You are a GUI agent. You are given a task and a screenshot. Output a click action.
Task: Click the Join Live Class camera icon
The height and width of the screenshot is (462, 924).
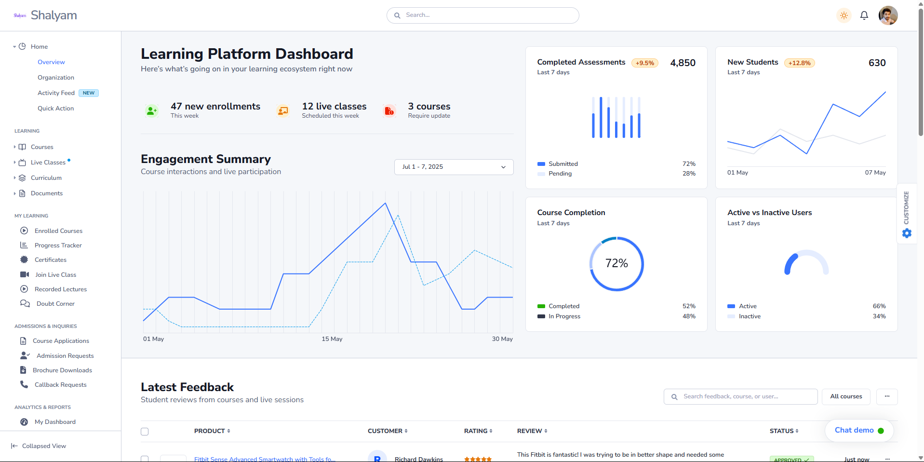[25, 274]
